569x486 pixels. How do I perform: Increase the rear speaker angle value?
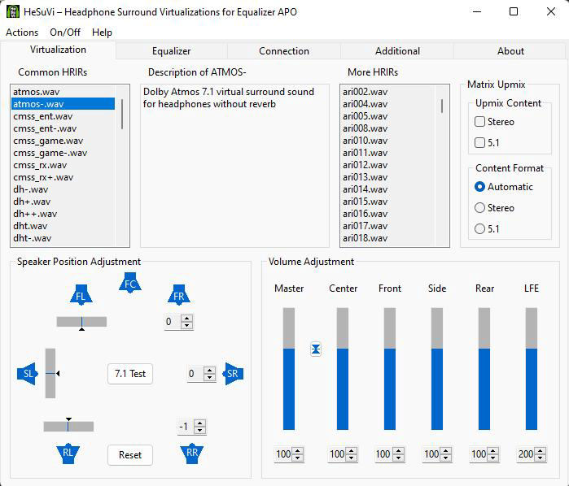(200, 423)
